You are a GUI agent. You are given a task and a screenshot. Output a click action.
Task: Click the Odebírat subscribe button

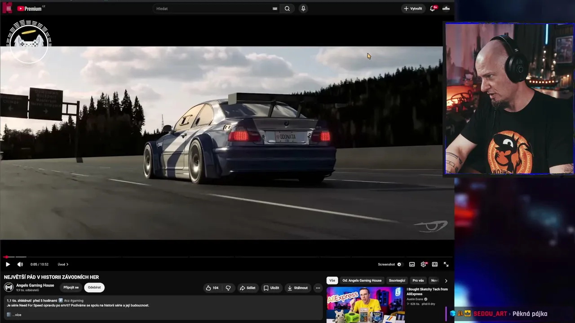click(94, 288)
